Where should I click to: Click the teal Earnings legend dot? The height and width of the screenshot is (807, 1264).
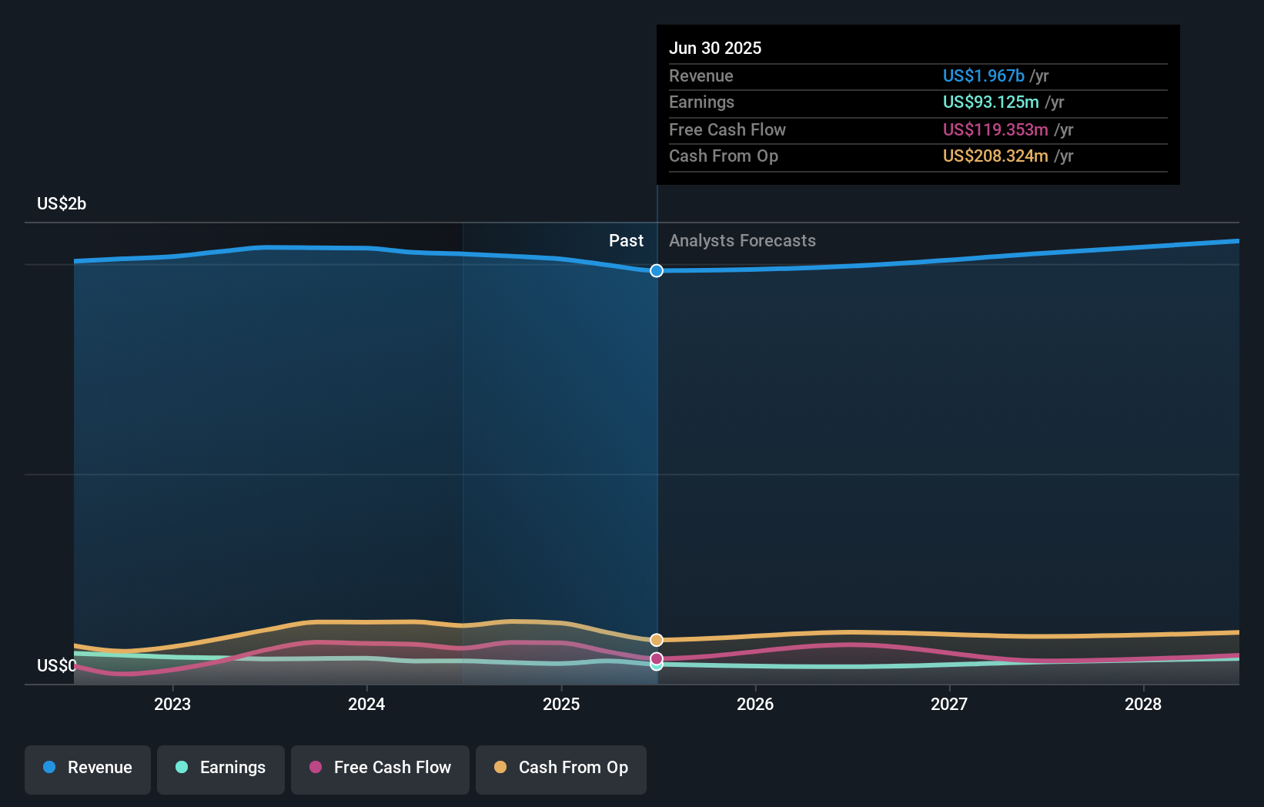(181, 768)
